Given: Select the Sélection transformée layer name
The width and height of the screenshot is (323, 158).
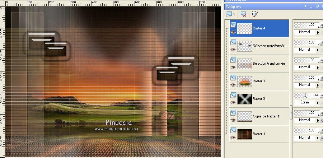Looking at the screenshot, I should (268, 64).
